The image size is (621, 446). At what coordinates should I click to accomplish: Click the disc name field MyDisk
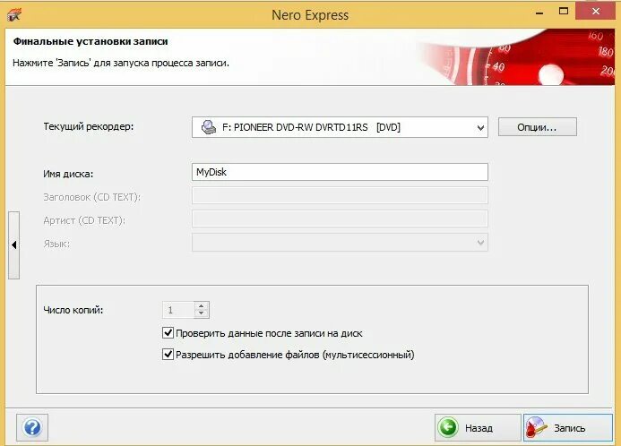pos(340,172)
